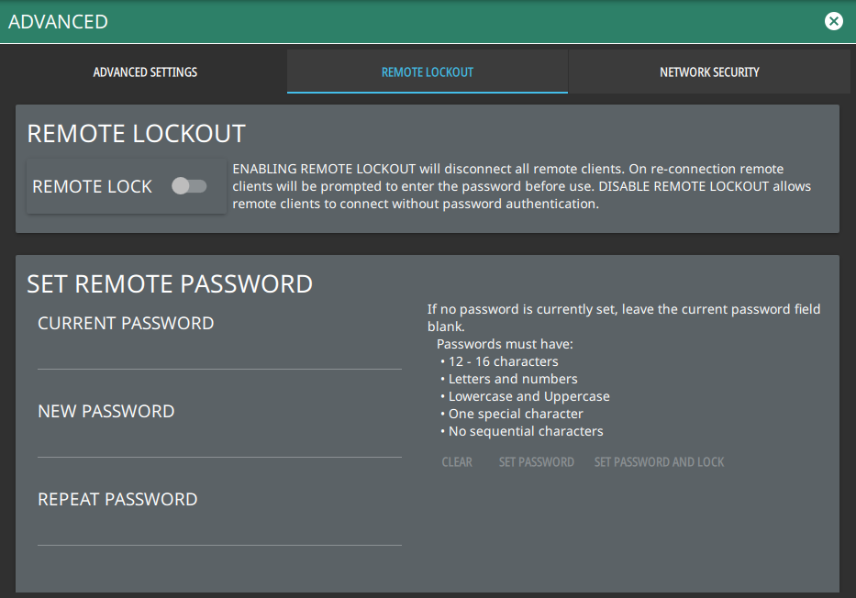Click the "No sequential characters" rule text

point(525,431)
